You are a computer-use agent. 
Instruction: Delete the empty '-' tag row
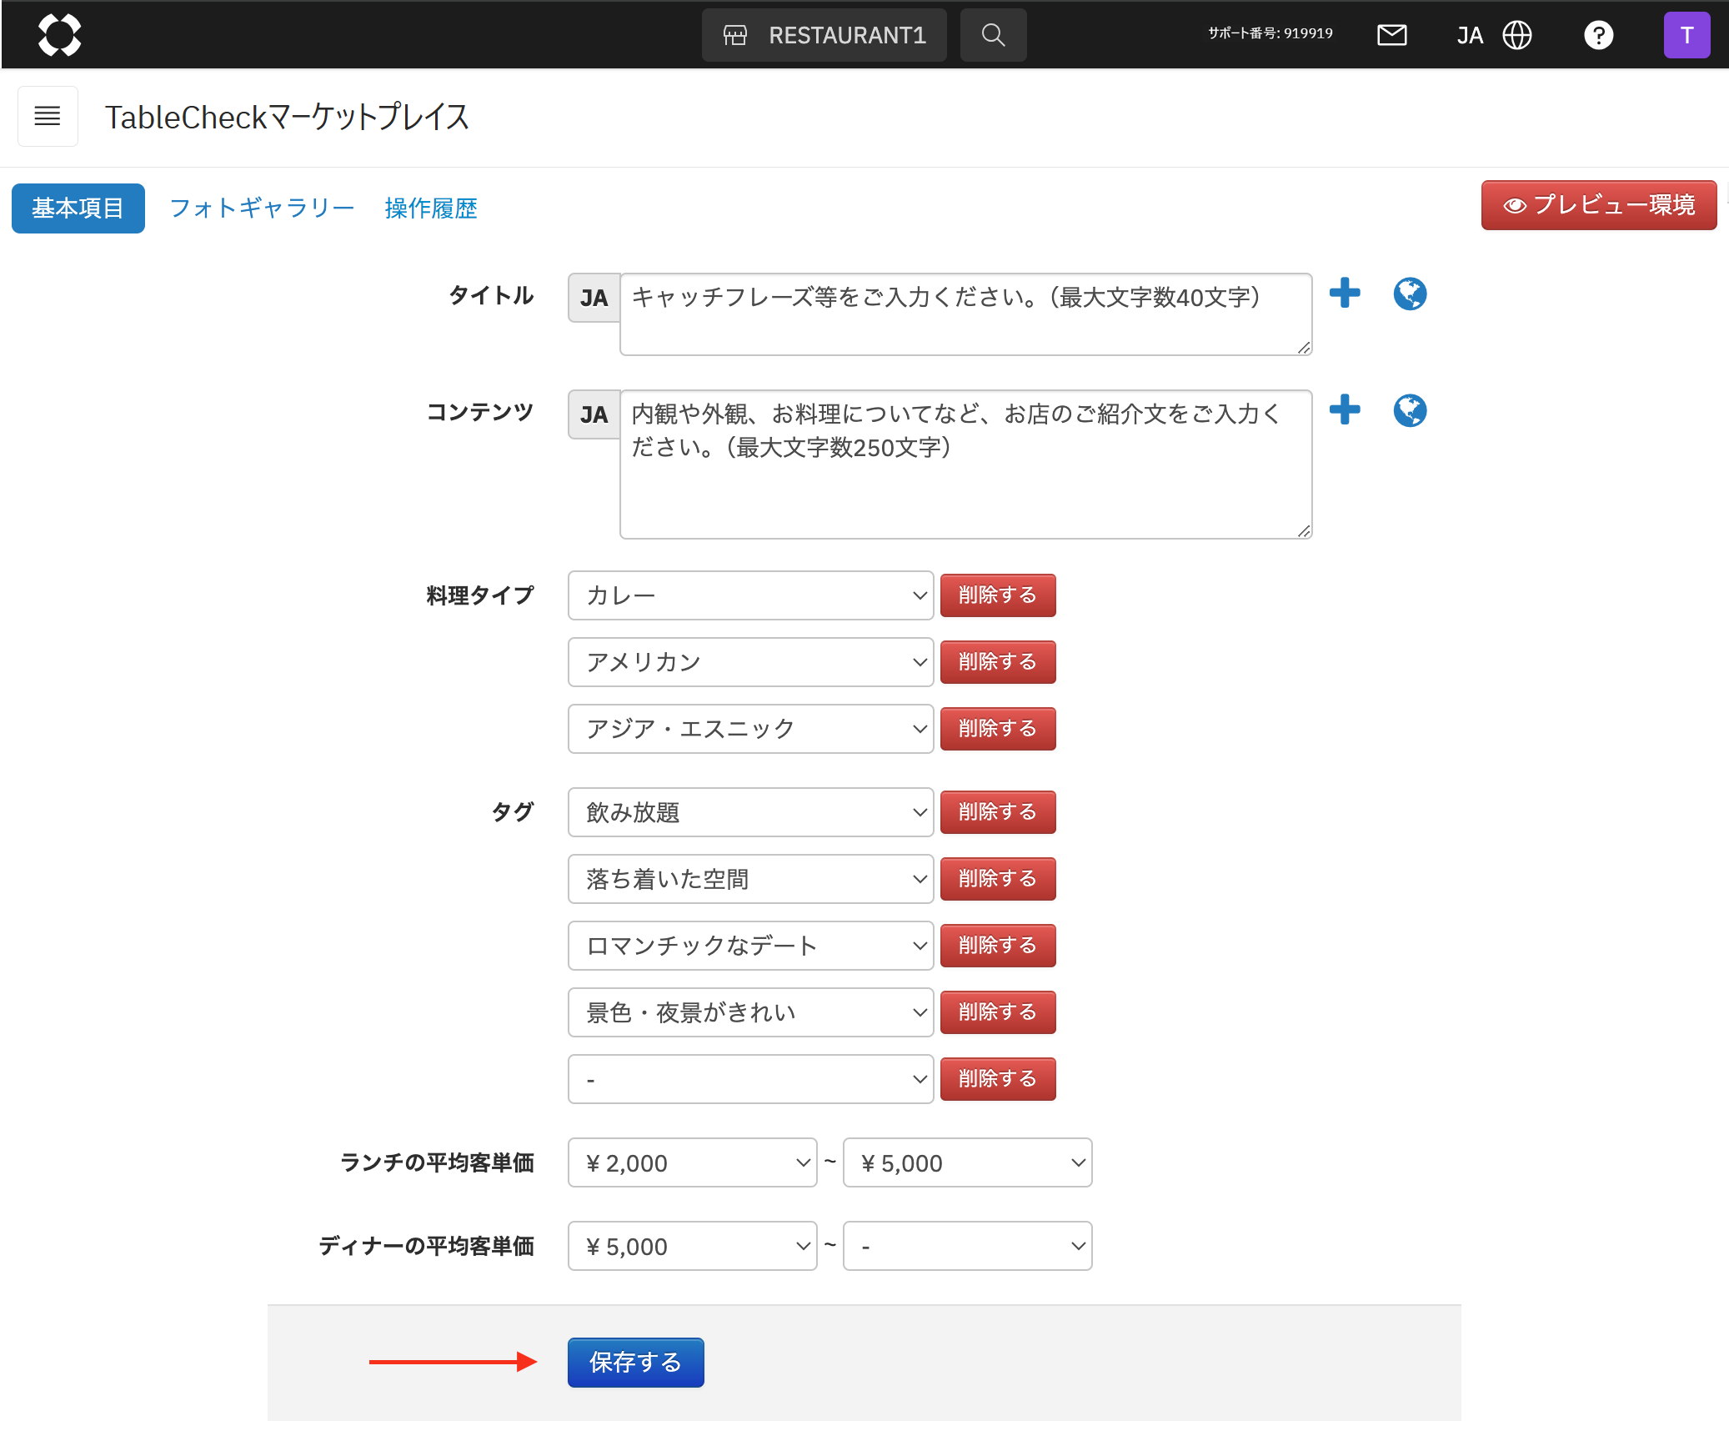point(998,1079)
